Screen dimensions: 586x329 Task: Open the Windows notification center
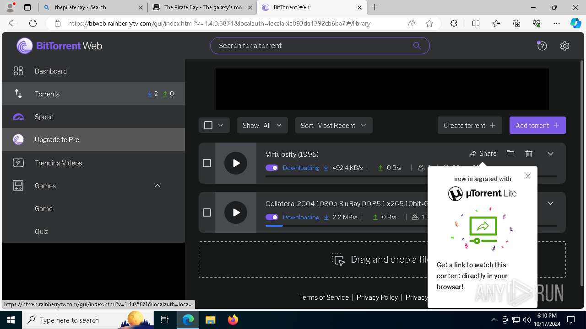pos(571,320)
